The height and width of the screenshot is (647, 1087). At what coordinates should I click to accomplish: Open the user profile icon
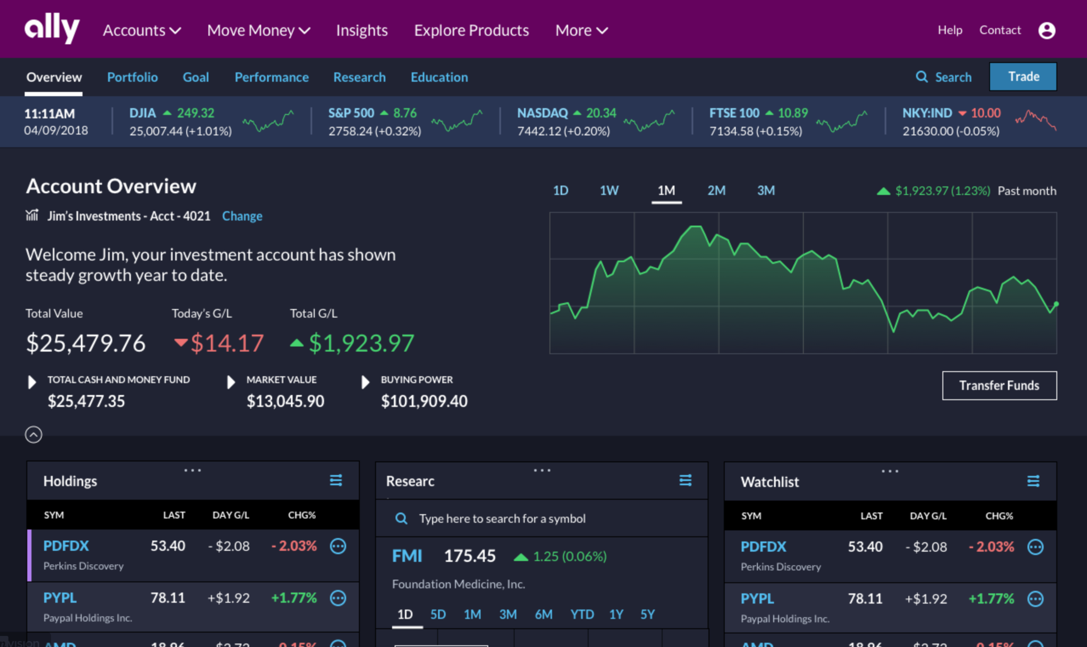click(x=1047, y=30)
